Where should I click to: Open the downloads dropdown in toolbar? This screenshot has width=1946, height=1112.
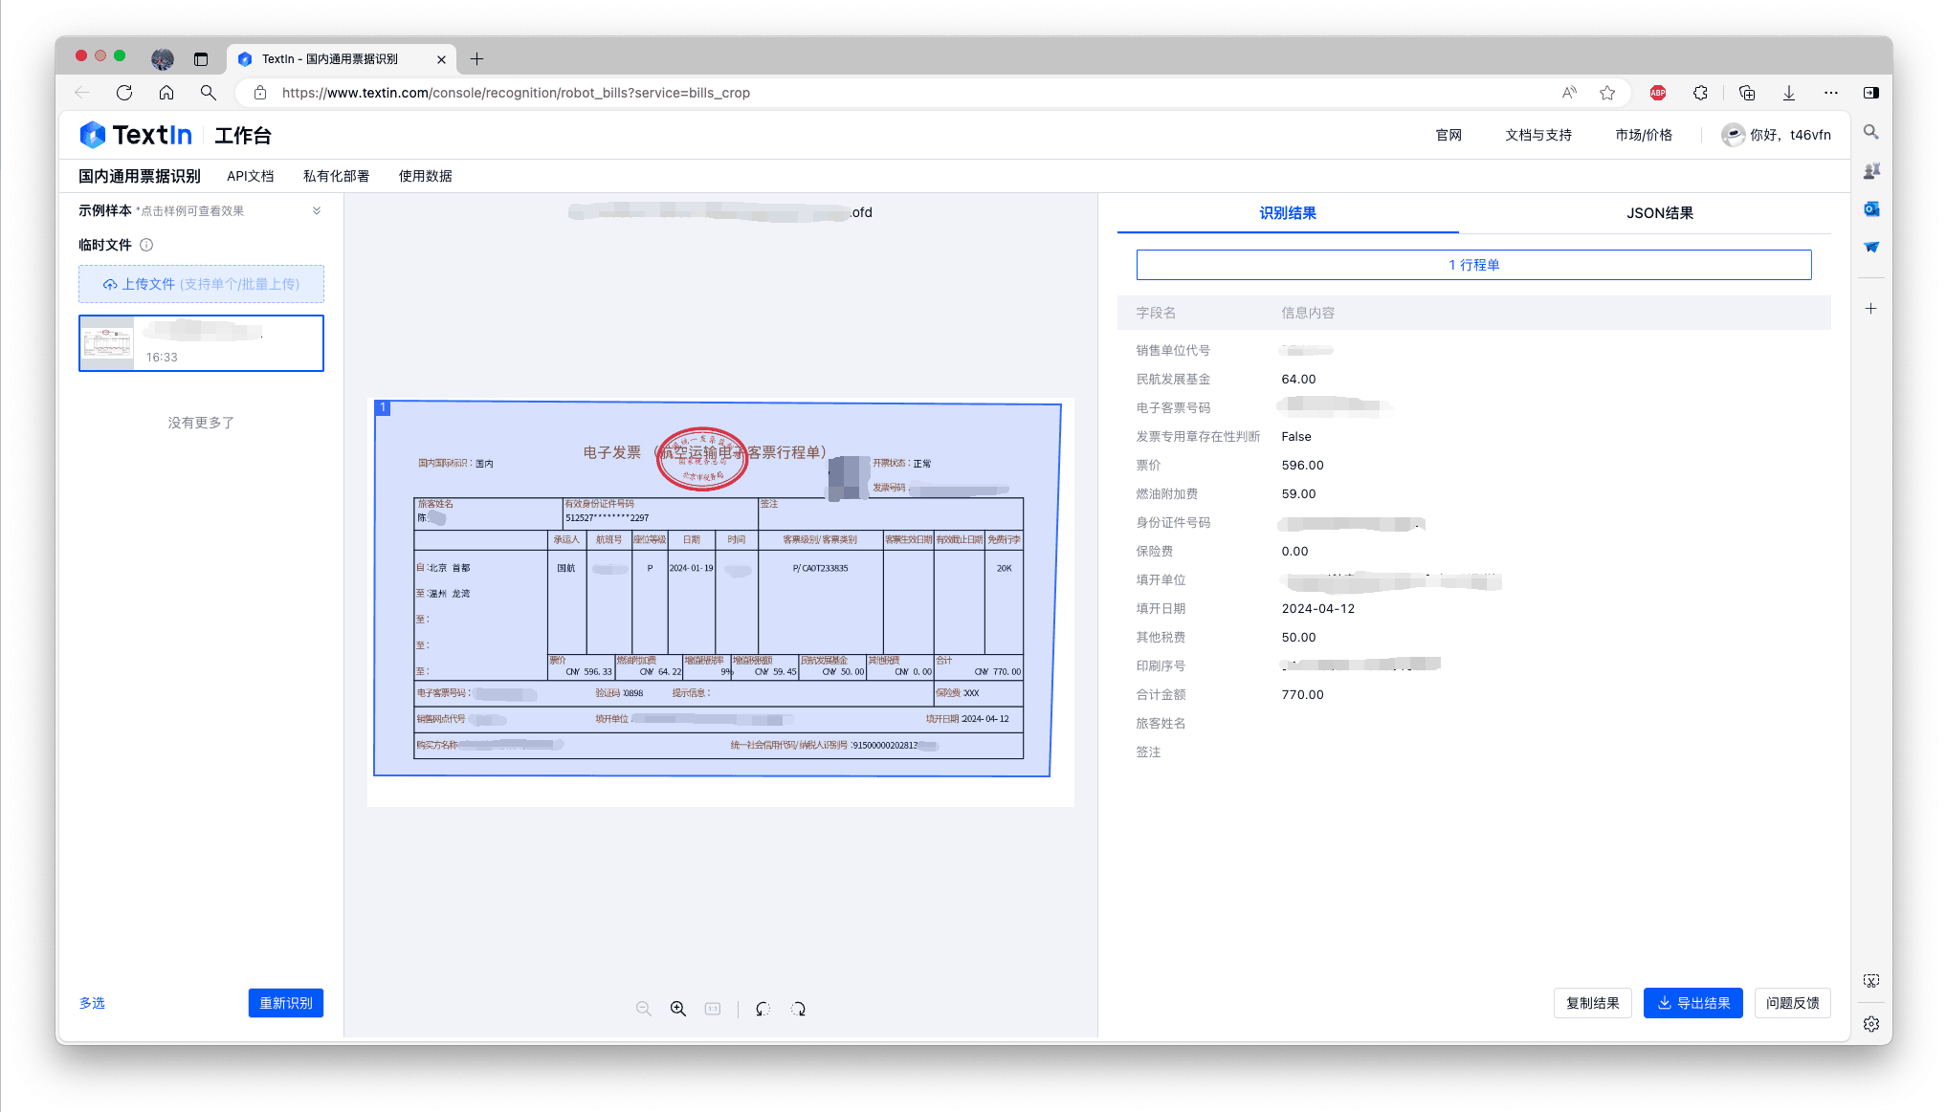pos(1788,93)
